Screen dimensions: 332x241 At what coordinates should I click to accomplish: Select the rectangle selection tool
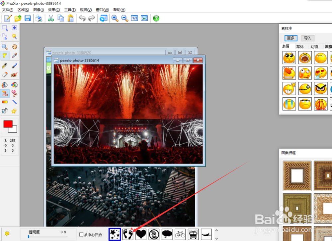[5, 28]
